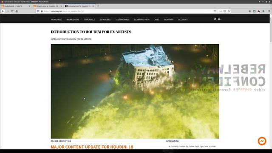Click the multi-account extension icon in toolbar
This screenshot has width=272, height=153.
coord(259,11)
